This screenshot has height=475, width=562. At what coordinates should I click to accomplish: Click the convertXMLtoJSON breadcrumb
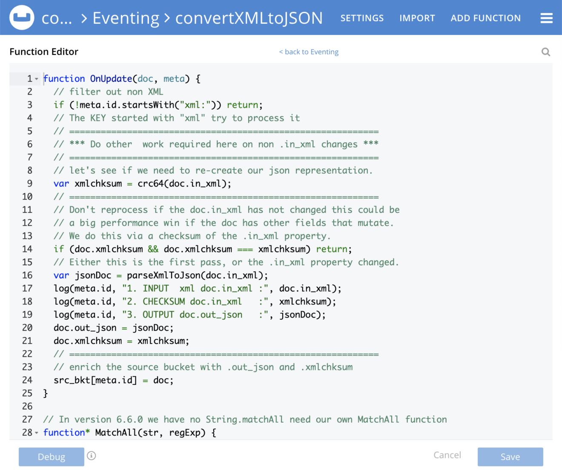[x=249, y=18]
